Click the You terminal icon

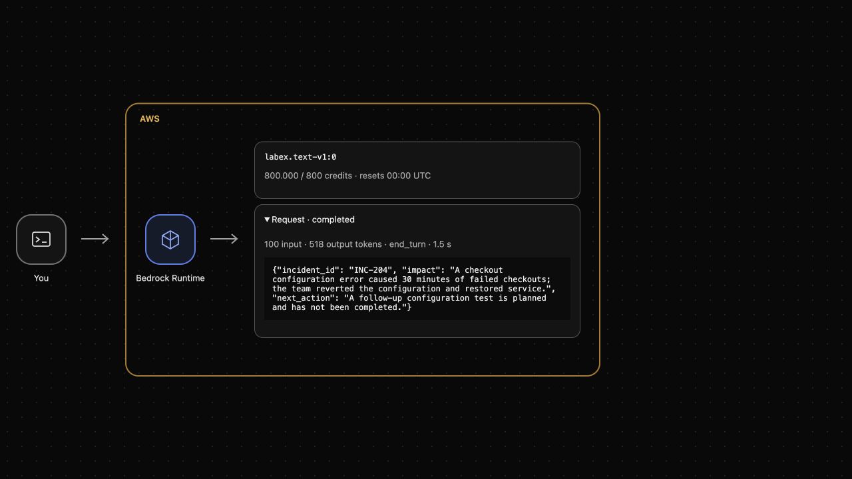(41, 239)
